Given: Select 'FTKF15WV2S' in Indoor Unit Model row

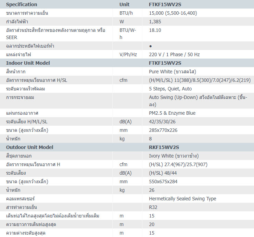Looking at the screenshot, I should [x=165, y=63].
